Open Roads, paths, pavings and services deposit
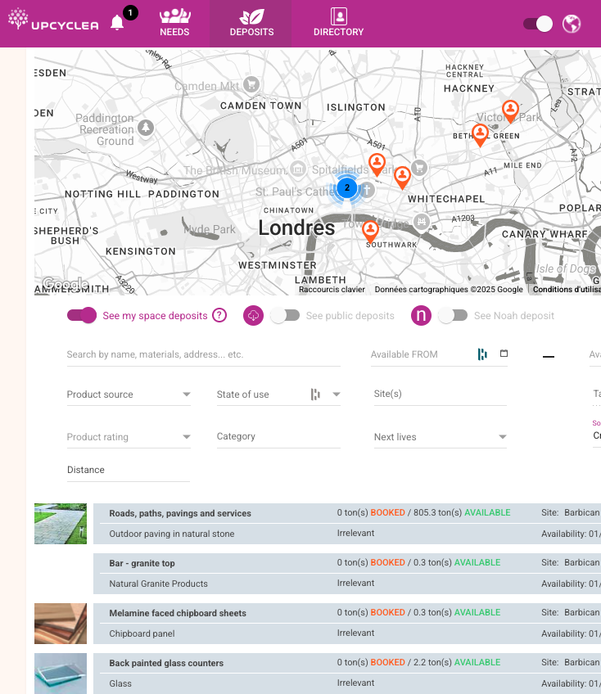The height and width of the screenshot is (694, 601). (x=180, y=513)
